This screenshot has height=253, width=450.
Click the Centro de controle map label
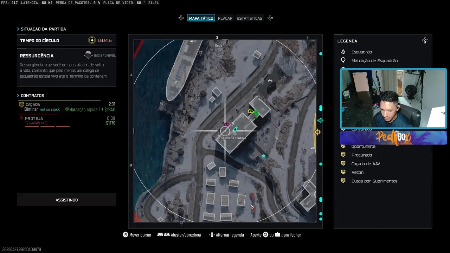233,138
